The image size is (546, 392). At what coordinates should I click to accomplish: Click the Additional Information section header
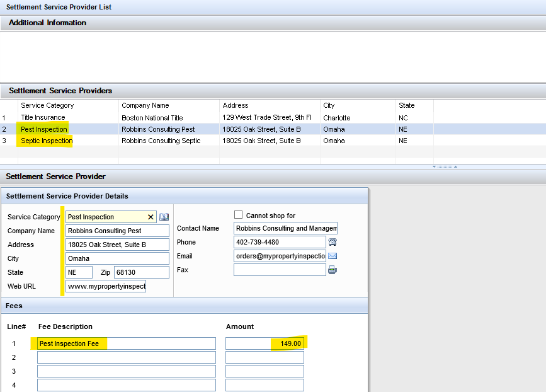[273, 23]
